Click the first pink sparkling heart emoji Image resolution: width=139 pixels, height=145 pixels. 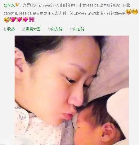point(13,19)
